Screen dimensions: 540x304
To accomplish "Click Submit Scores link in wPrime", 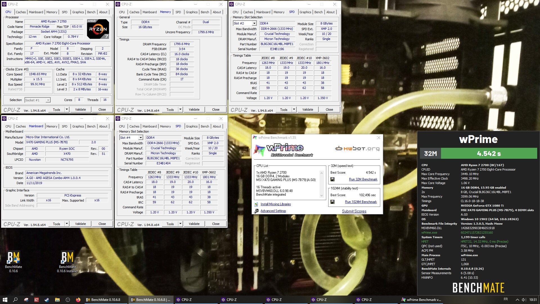I will pos(354,211).
